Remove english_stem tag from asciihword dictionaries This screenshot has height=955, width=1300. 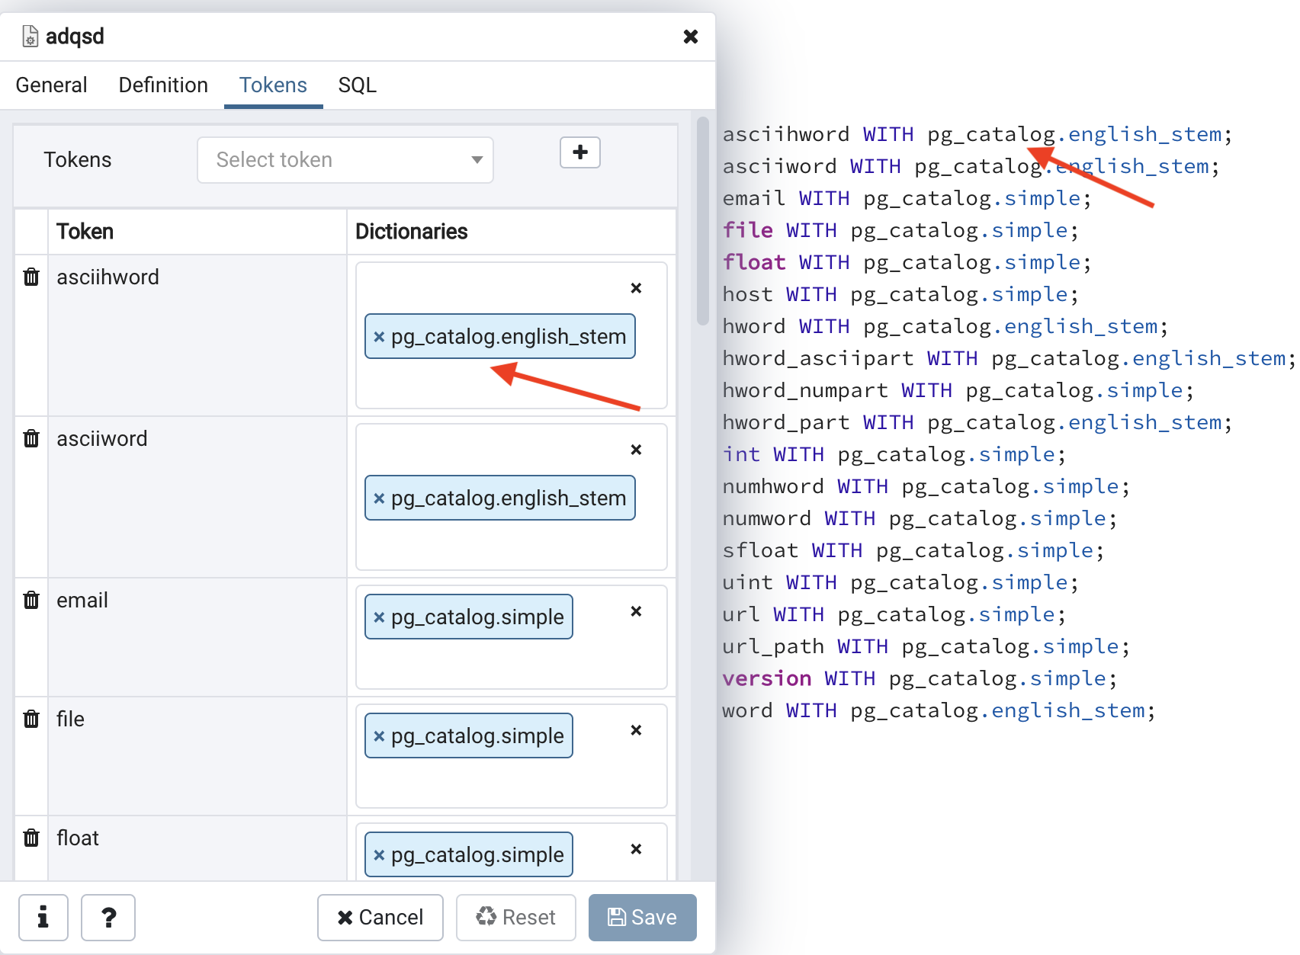[x=379, y=337]
